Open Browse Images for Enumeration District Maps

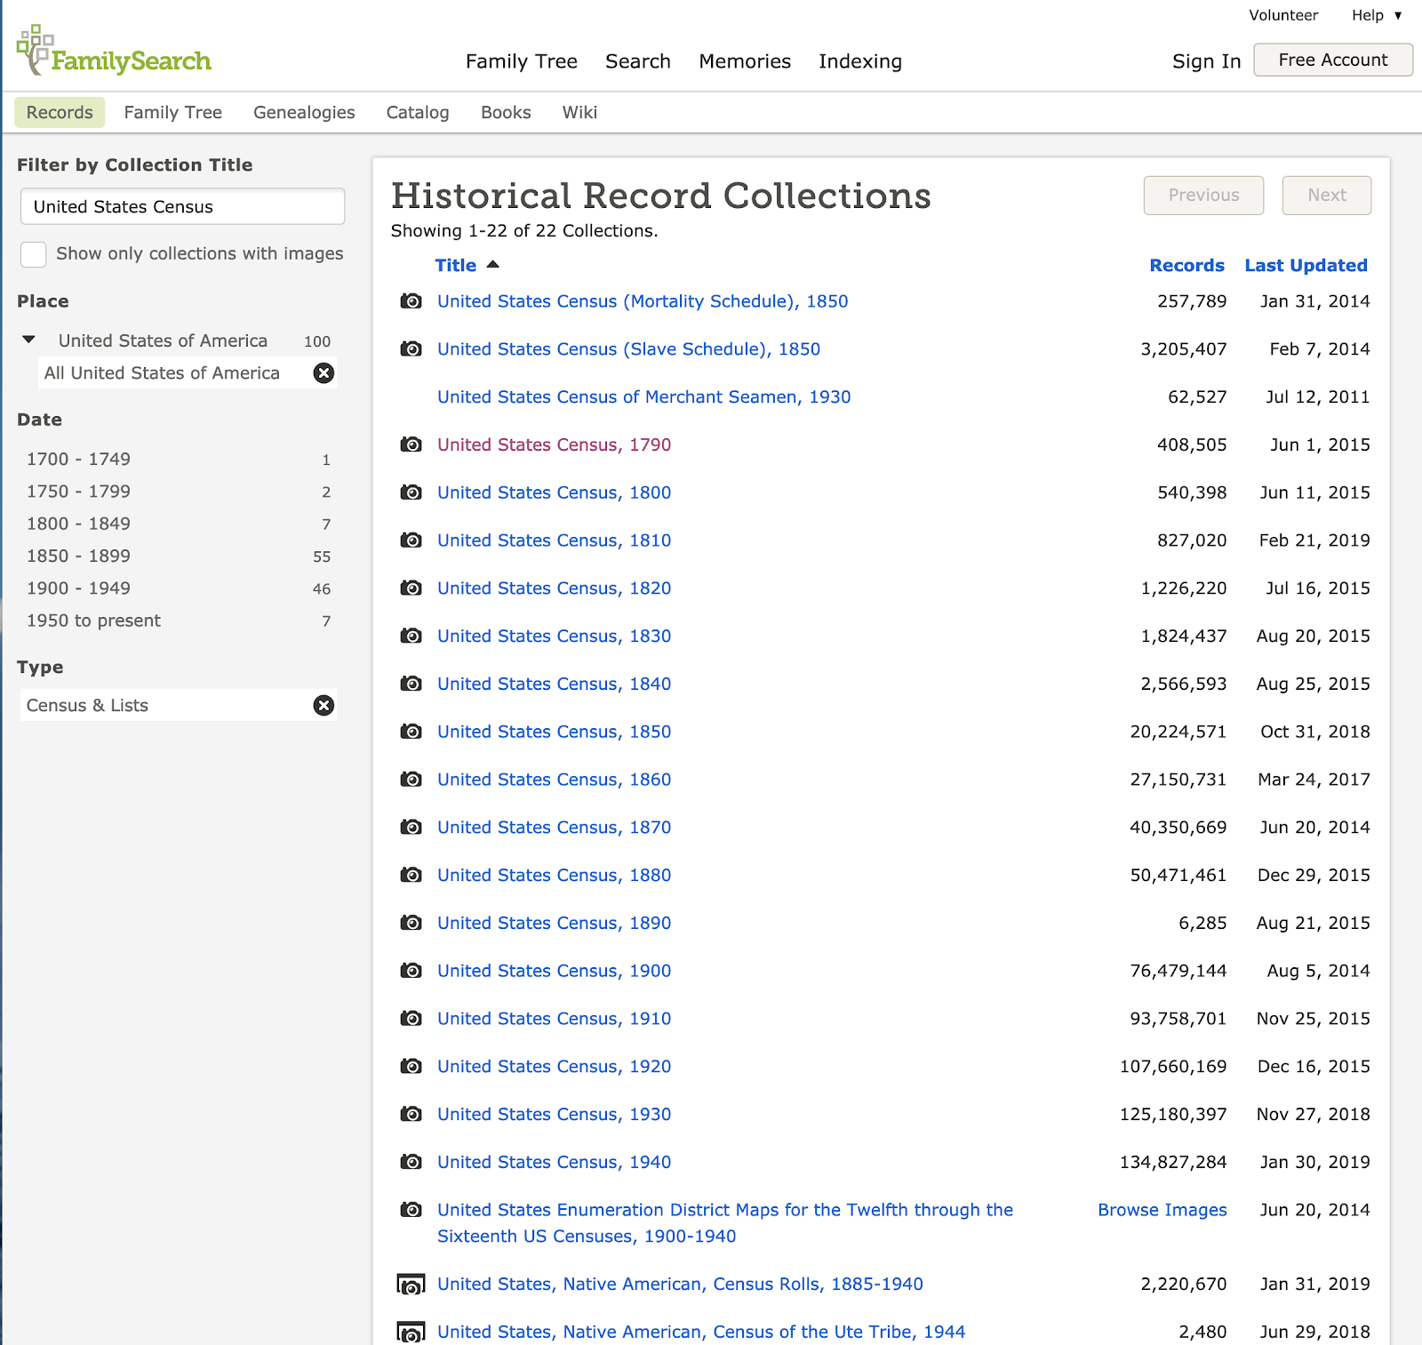pyautogui.click(x=1162, y=1210)
